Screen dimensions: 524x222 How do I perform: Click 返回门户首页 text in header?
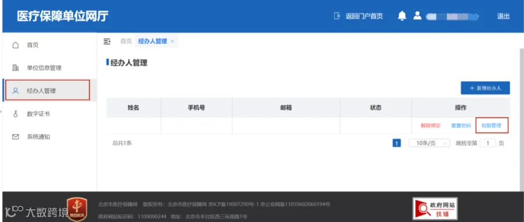364,16
